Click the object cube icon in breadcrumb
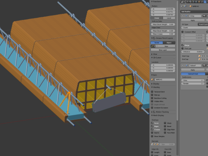Viewport: 208px width, 156px height. point(190,6)
